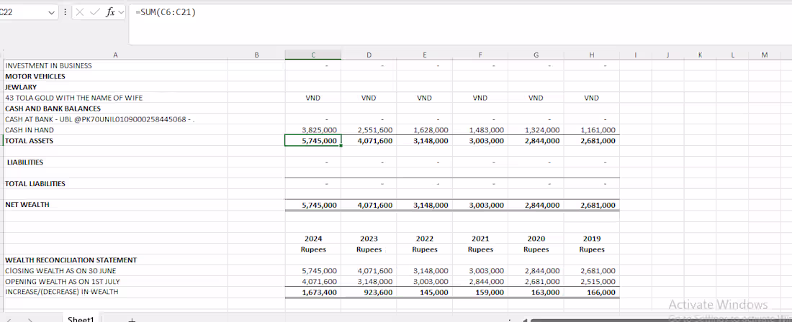Click the Cancel (X) icon in formula bar

[x=81, y=12]
